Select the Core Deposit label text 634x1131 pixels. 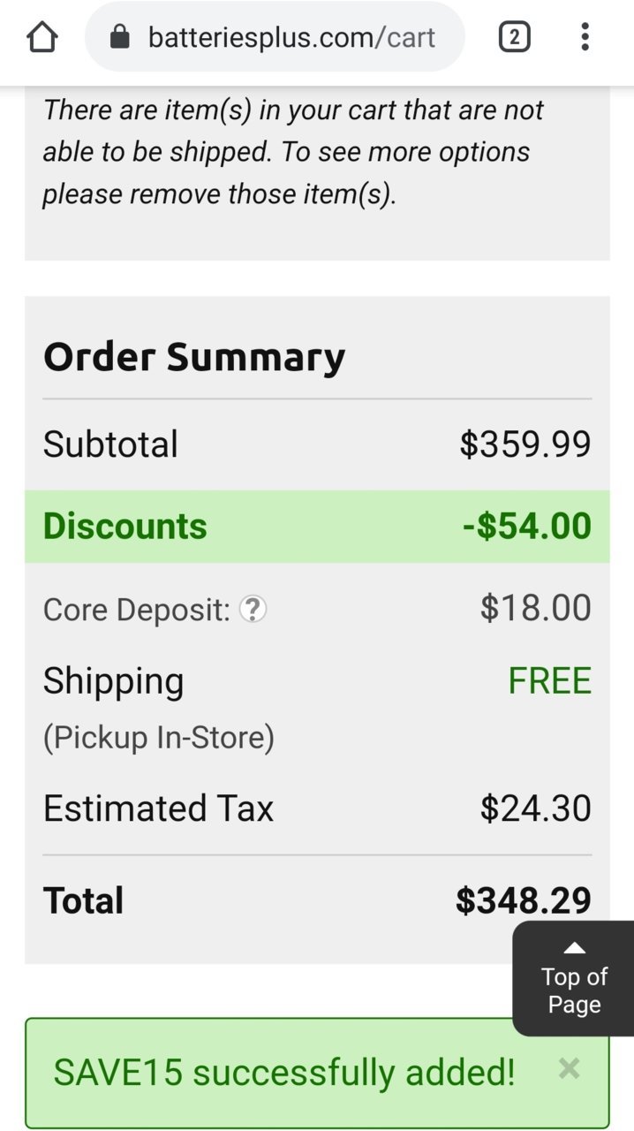coord(137,610)
